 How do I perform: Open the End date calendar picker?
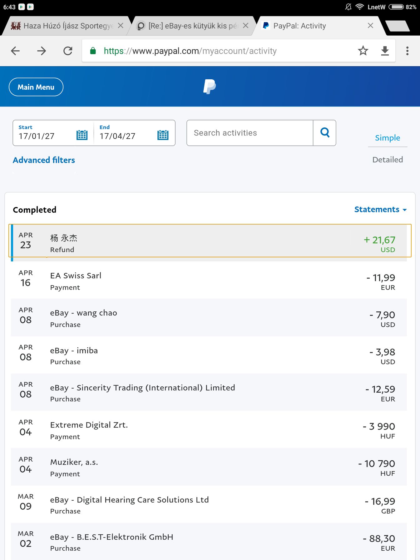tap(163, 135)
